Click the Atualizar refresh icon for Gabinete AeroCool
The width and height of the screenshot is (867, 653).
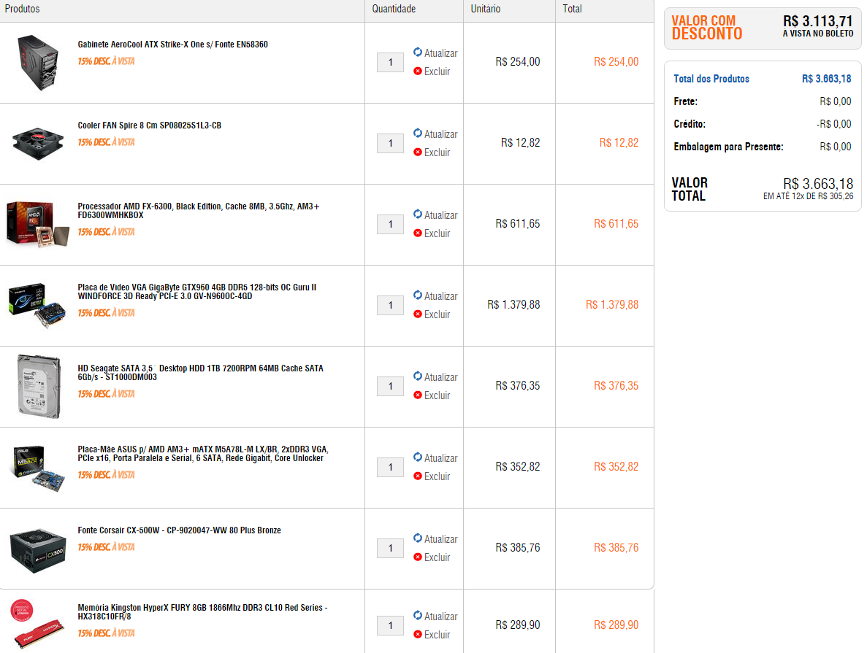click(x=418, y=52)
